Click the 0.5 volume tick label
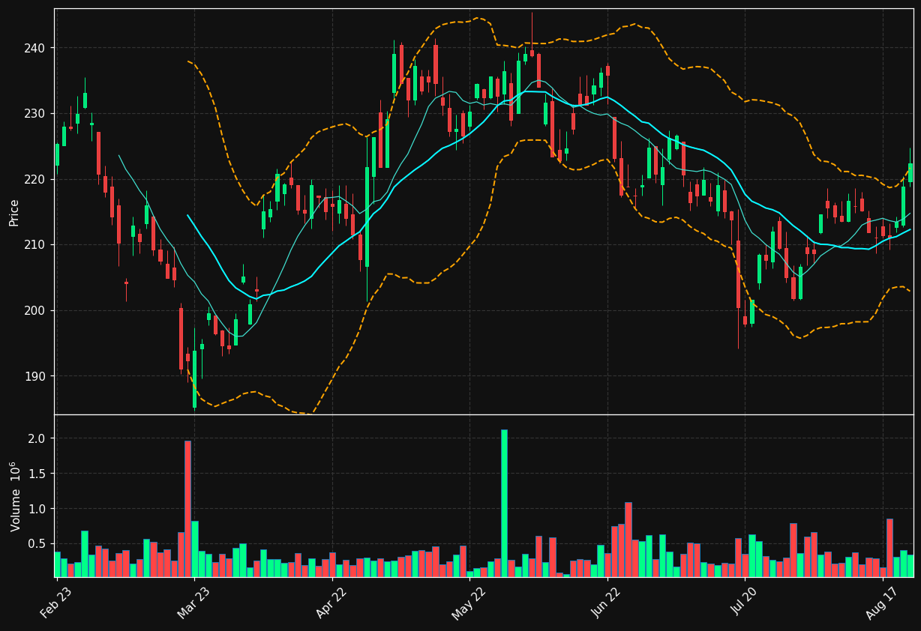The width and height of the screenshot is (921, 631). (x=37, y=543)
